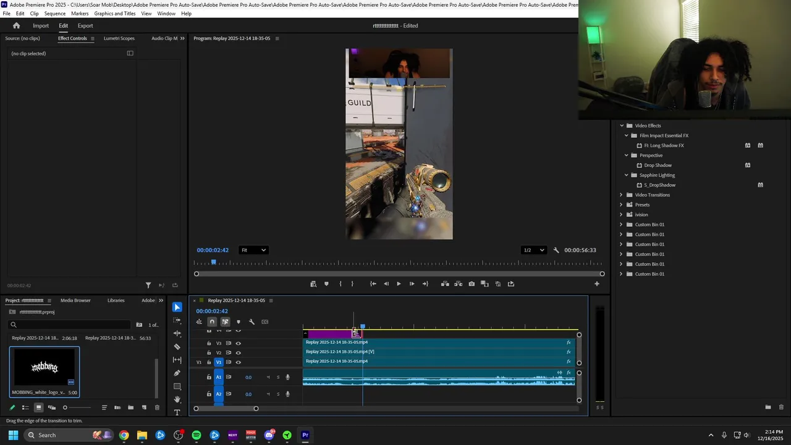Viewport: 791px width, 445px height.
Task: Toggle V1 track output eye
Action: (x=238, y=362)
